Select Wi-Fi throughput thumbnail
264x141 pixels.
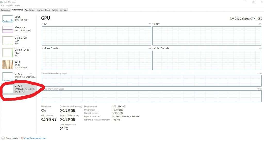[7, 65]
